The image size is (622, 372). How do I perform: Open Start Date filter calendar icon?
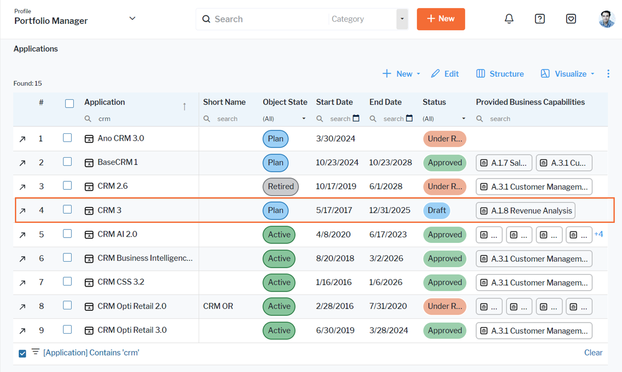tap(356, 119)
